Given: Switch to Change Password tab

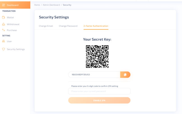Looking at the screenshot, I should [68, 26].
